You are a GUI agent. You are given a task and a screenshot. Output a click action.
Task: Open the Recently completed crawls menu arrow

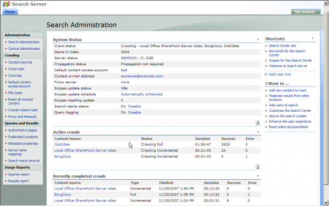(x=258, y=176)
